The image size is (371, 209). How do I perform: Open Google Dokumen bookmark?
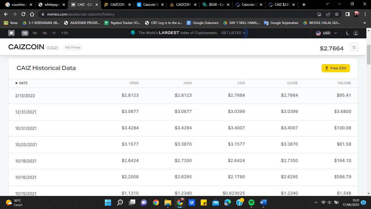click(x=203, y=23)
